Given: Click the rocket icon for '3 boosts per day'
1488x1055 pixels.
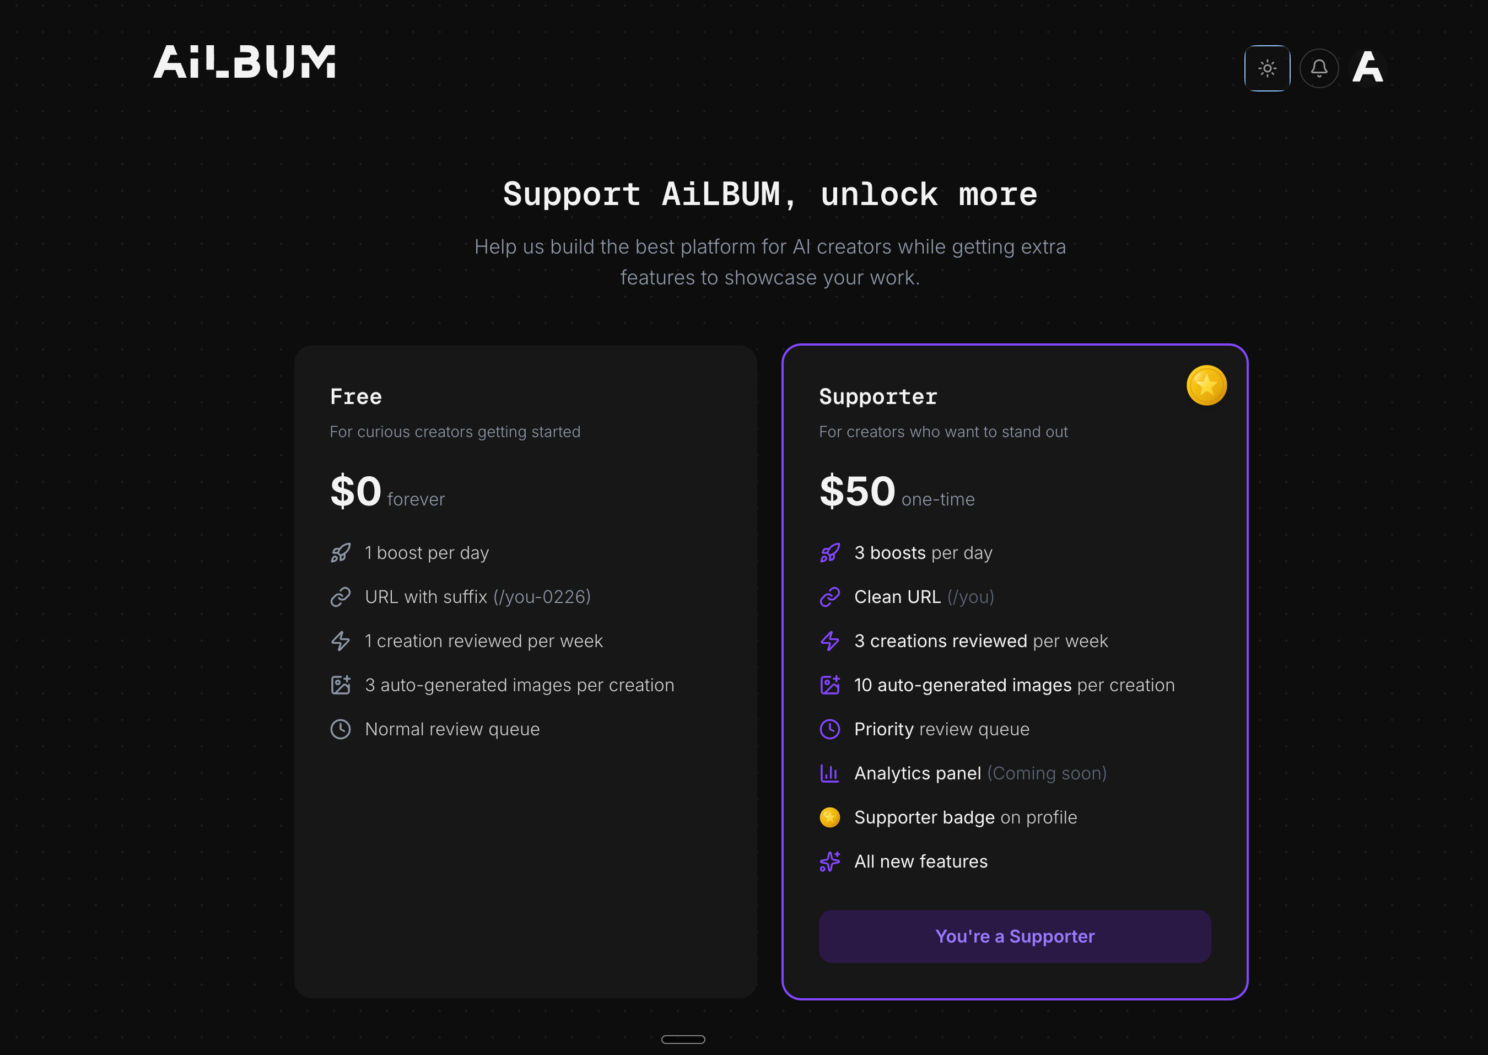Looking at the screenshot, I should [x=830, y=553].
